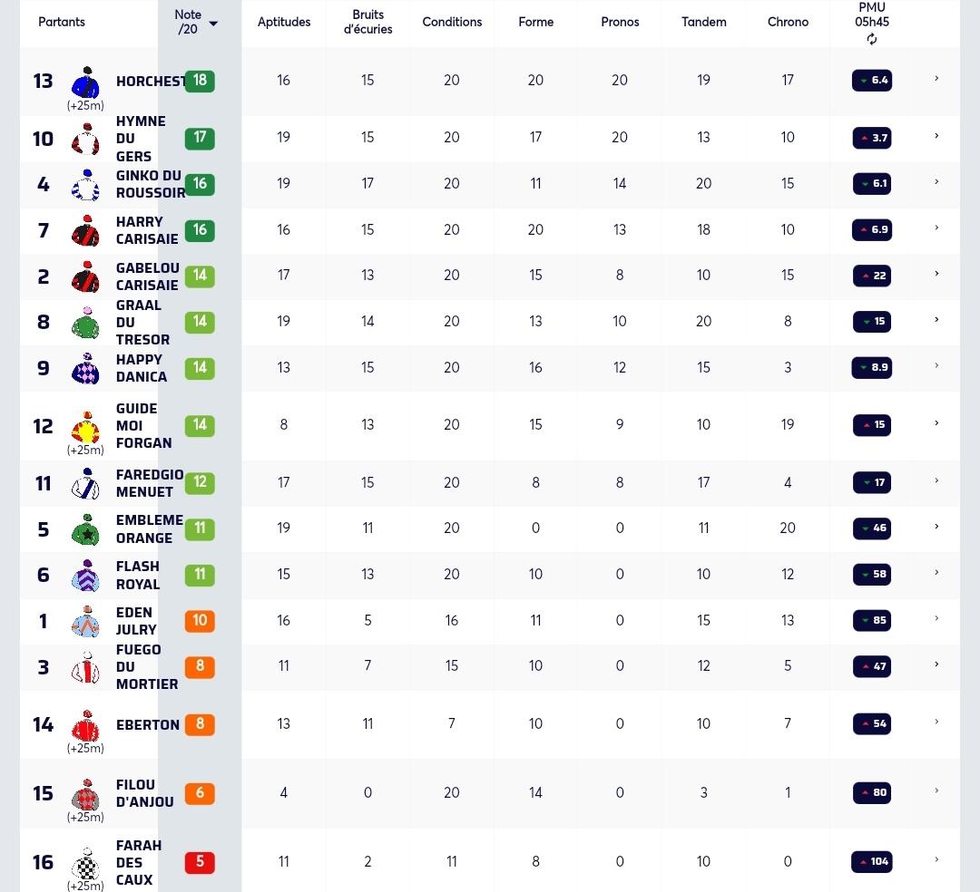980x892 pixels.
Task: Click Flash Royal's purple chevron silk icon
Action: click(85, 575)
